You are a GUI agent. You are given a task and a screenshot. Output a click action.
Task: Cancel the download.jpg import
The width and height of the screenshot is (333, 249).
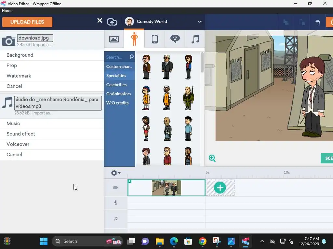[52, 86]
